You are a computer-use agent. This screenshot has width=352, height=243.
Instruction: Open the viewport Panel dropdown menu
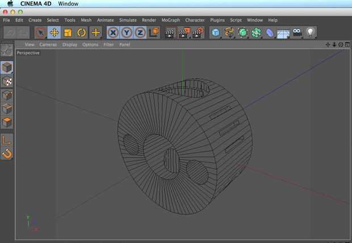124,44
